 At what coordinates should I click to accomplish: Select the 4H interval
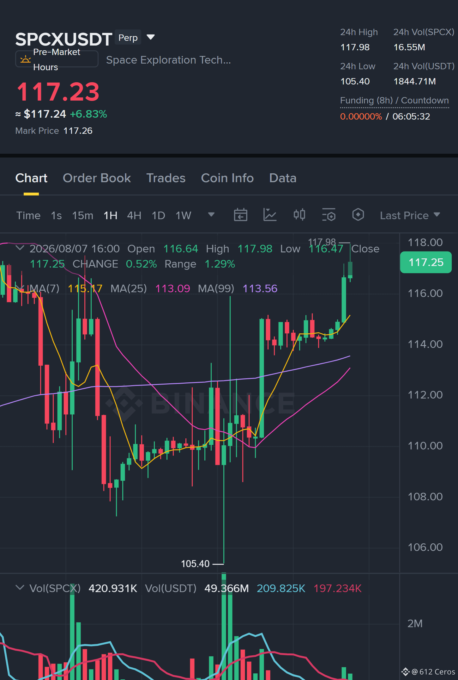tap(134, 215)
